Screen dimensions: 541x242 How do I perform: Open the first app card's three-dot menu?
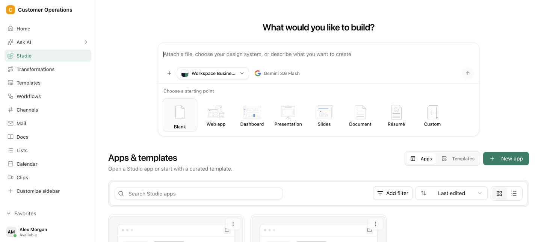[x=233, y=224]
